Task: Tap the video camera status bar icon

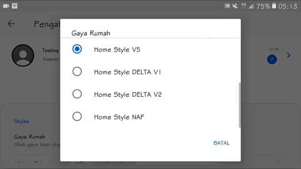Action: click(6, 6)
